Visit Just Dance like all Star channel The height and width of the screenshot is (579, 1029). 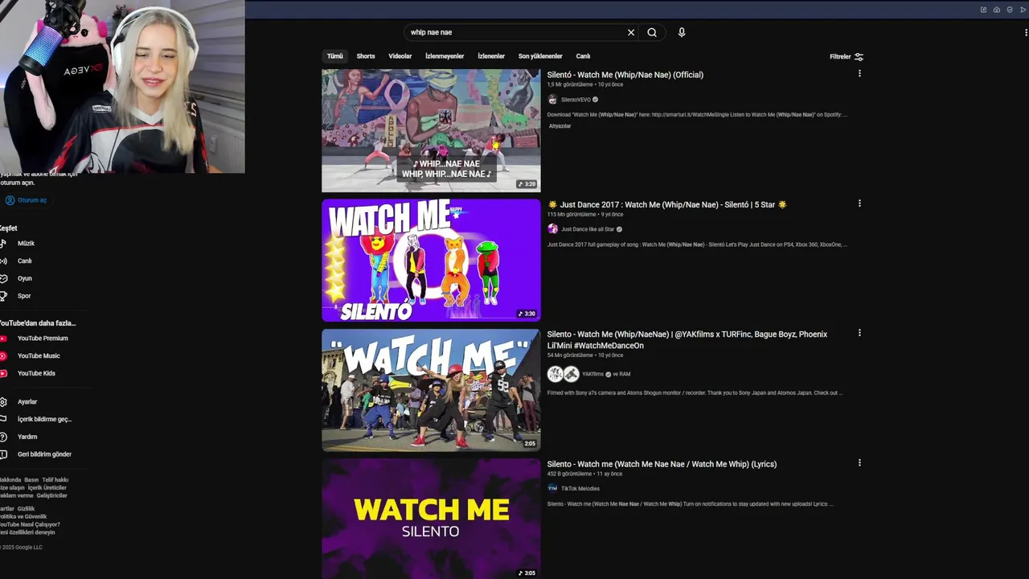point(588,229)
